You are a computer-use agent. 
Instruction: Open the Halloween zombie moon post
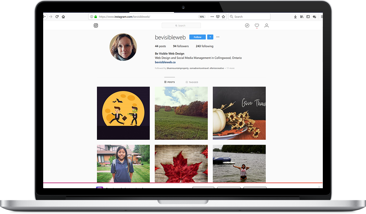tap(123, 113)
